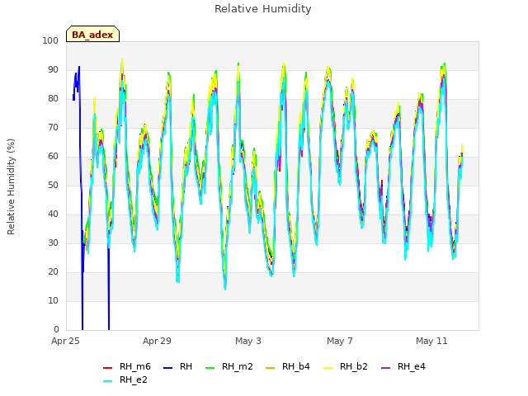Click the 80 y-axis tick label

(x=53, y=99)
